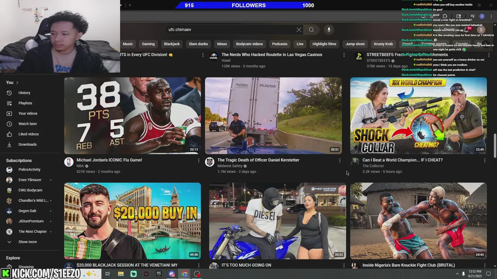Open Task View on the taskbar
497x279 pixels.
(x=108, y=274)
